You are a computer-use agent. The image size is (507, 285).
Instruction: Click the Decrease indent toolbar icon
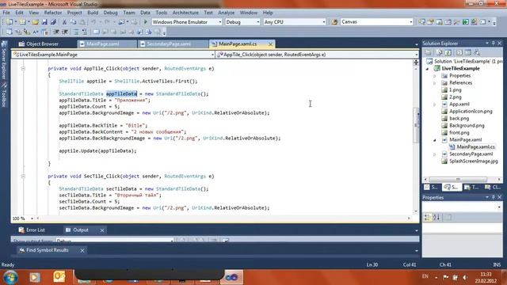[56, 32]
